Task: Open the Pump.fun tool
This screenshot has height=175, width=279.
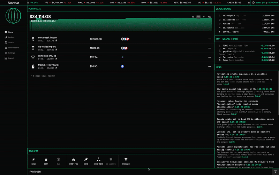Action: [x=74, y=161]
